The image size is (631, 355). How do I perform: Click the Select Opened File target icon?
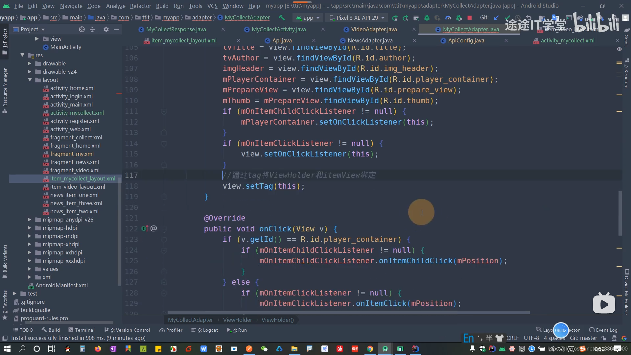[82, 29]
